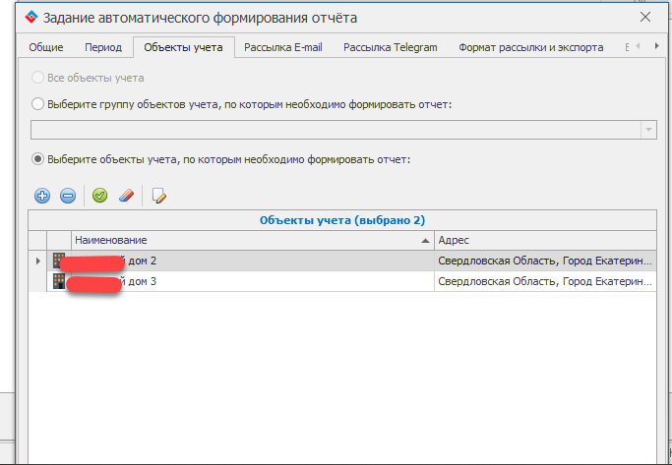Image resolution: width=672 pixels, height=465 pixels.
Task: Select 'Выберите группу объектов учета' radio option
Action: click(38, 103)
